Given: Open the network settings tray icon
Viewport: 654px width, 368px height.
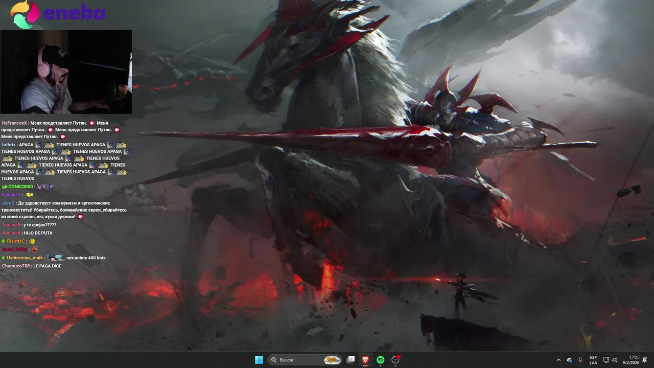Looking at the screenshot, I should [606, 360].
